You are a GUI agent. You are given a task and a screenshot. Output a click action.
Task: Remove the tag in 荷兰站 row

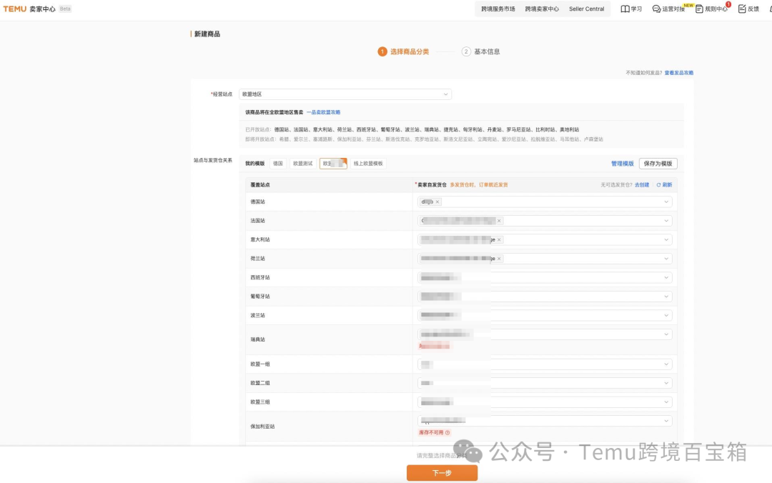pos(499,259)
